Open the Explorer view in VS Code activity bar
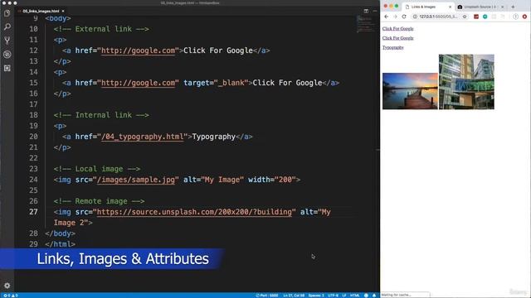531x298 pixels. pyautogui.click(x=7, y=13)
